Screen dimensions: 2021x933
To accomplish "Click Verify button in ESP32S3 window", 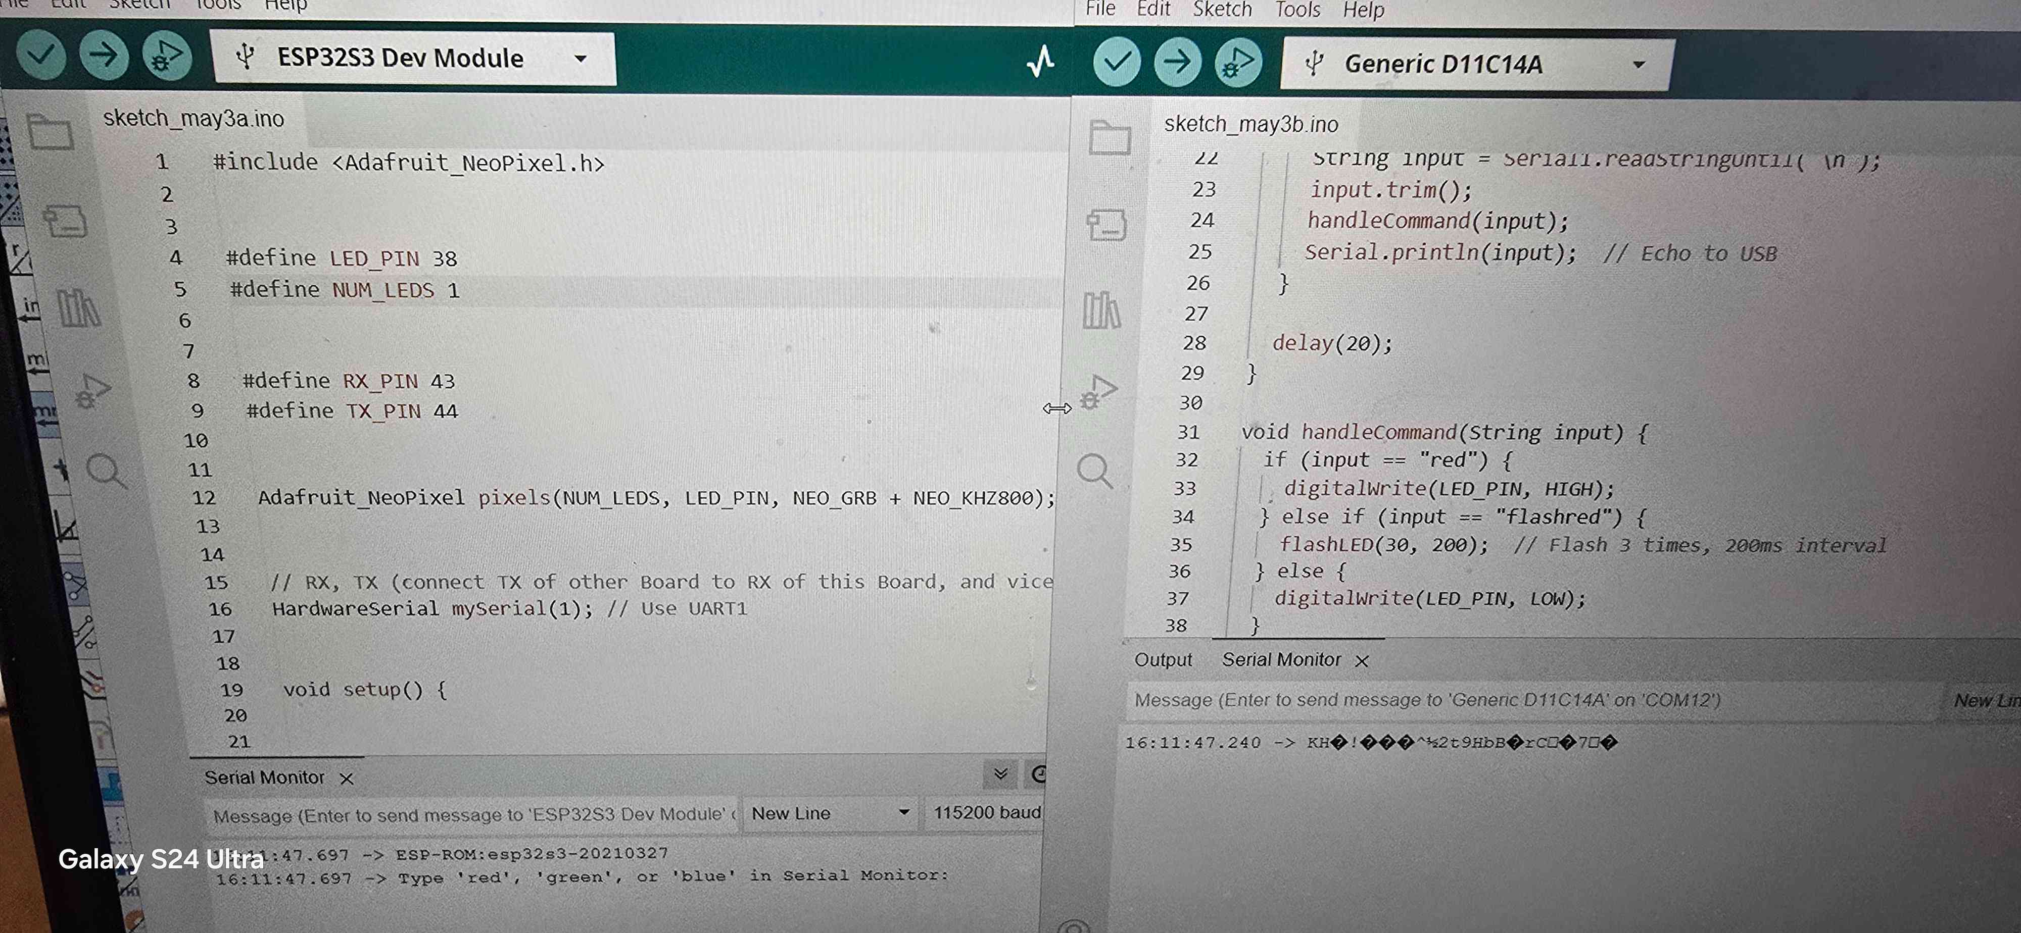I will (41, 55).
